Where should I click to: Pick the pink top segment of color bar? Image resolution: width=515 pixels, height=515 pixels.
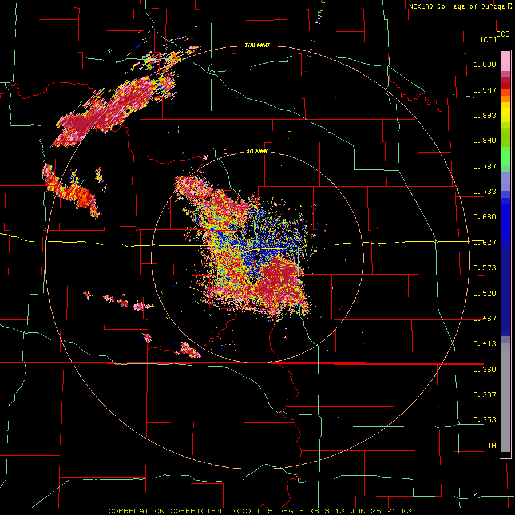[505, 61]
